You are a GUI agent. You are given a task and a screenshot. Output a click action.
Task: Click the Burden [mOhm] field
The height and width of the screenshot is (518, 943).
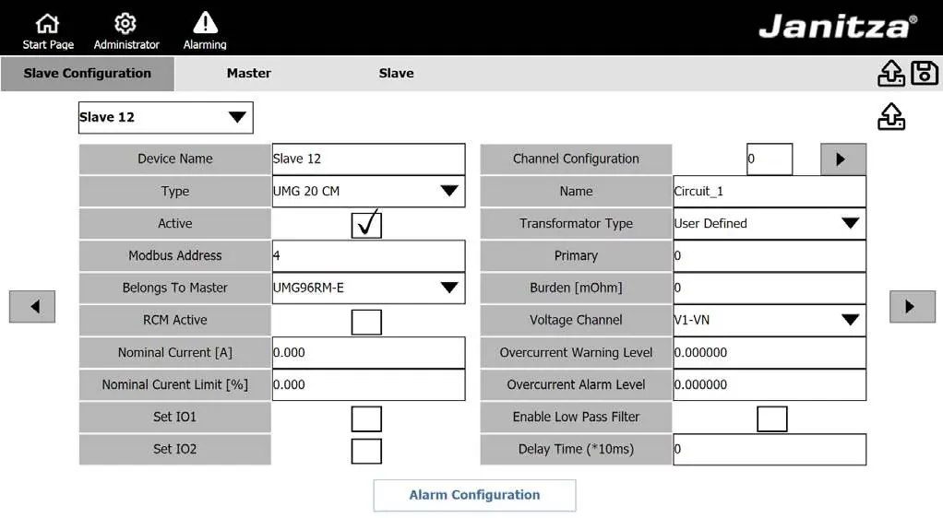point(770,288)
